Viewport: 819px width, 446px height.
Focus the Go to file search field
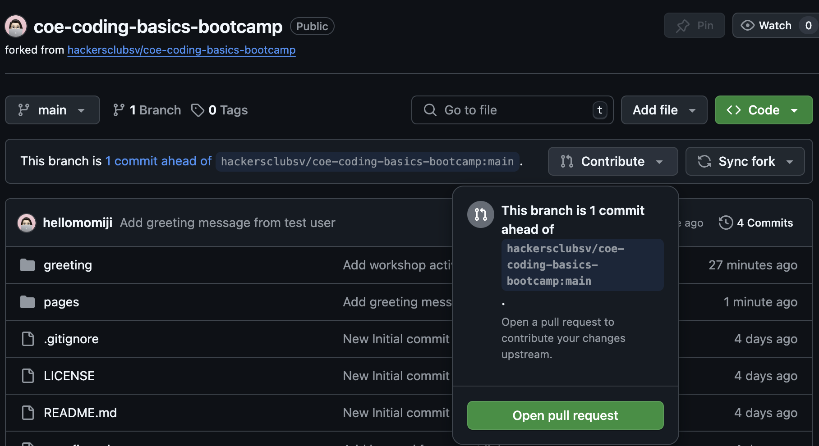(512, 110)
